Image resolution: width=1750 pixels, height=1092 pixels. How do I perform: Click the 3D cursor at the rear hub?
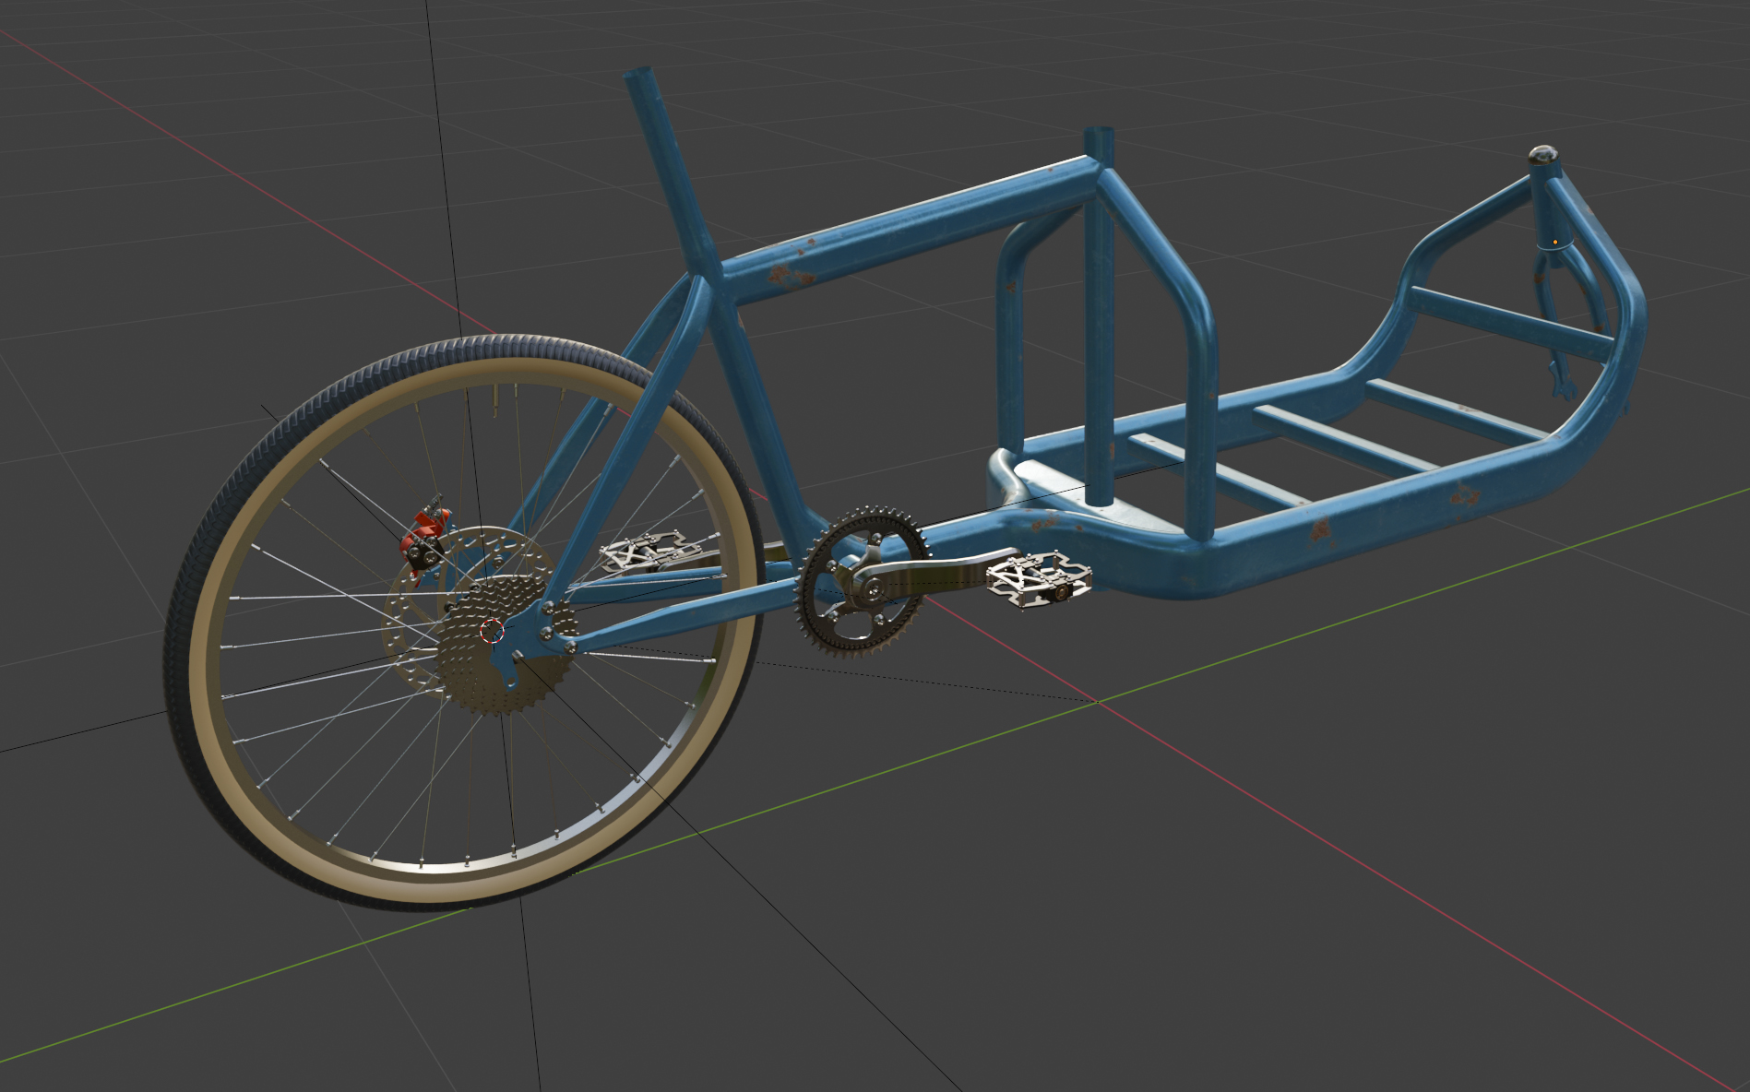pyautogui.click(x=493, y=632)
